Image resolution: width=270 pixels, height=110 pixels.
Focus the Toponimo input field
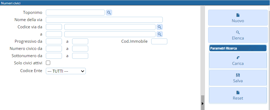tap(75, 13)
